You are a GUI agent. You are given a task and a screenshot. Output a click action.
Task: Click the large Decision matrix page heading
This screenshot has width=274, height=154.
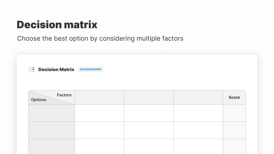tap(57, 25)
